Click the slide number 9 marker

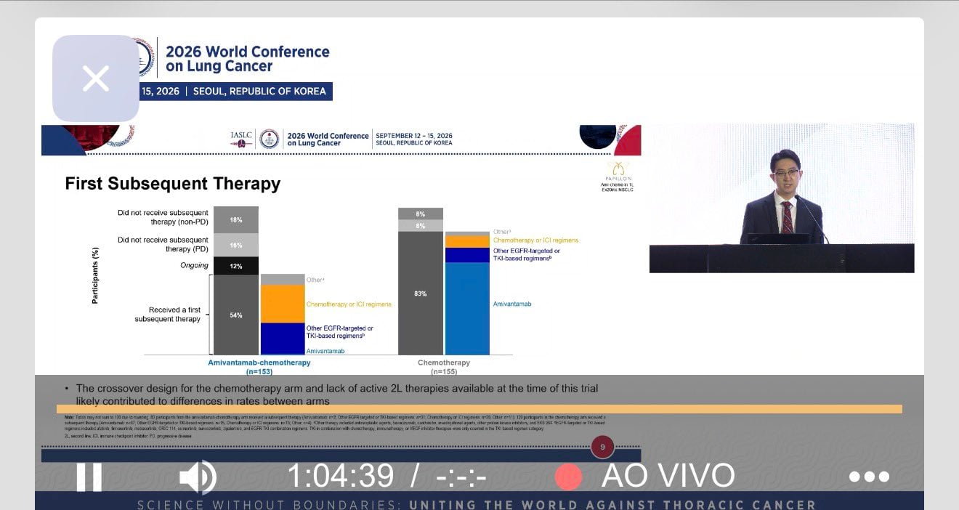click(602, 447)
